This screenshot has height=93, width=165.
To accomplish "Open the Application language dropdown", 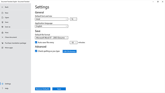I will (x=52, y=26).
